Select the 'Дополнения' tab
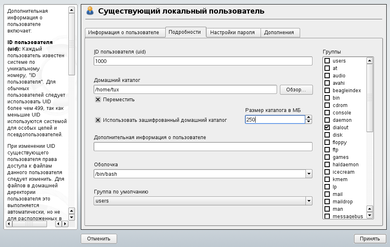The height and width of the screenshot is (247, 390). (x=279, y=33)
